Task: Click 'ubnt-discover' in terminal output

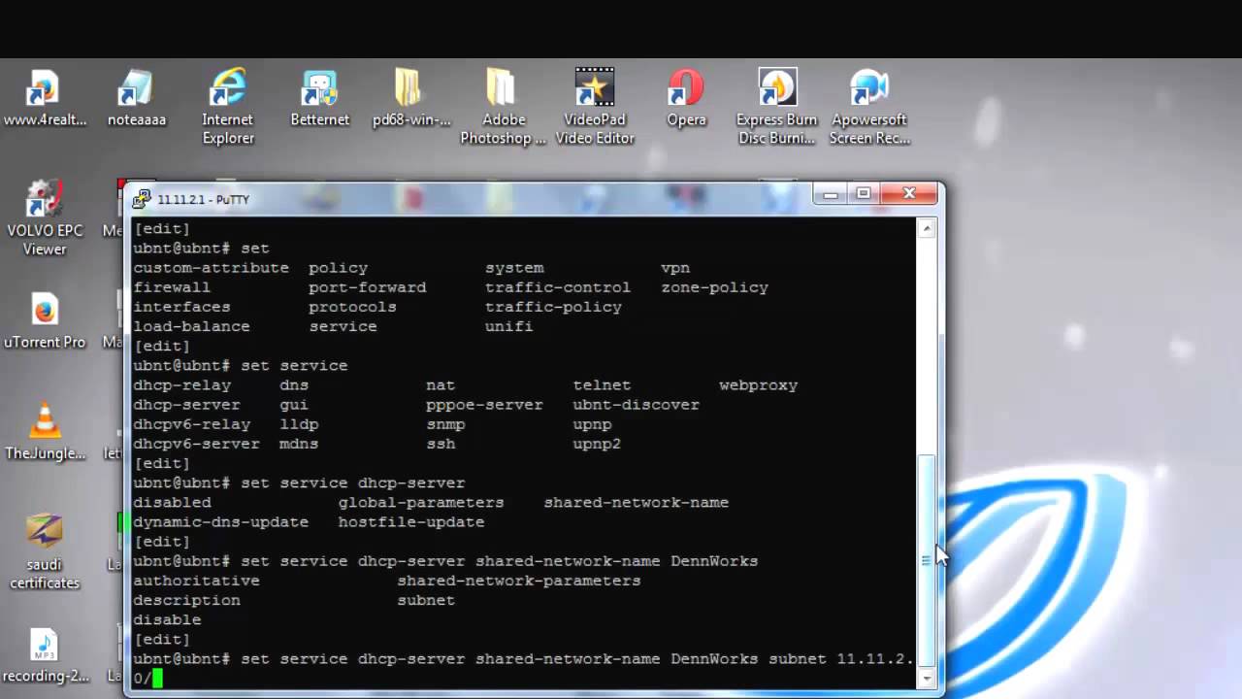Action: [636, 405]
